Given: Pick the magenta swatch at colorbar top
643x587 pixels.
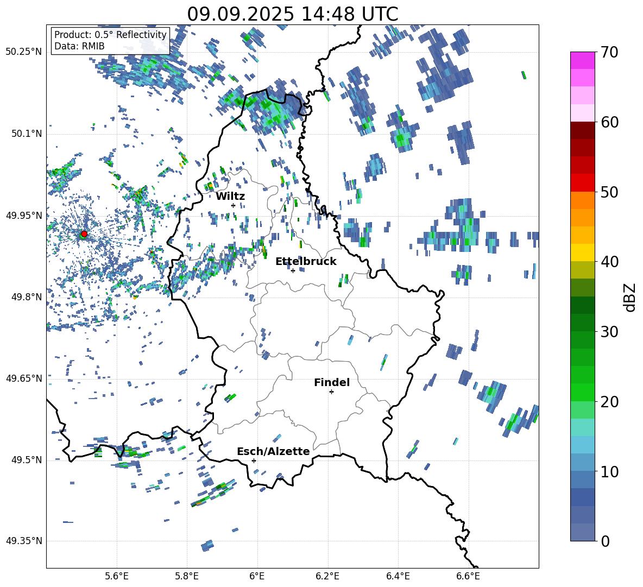Looking at the screenshot, I should coord(582,61).
